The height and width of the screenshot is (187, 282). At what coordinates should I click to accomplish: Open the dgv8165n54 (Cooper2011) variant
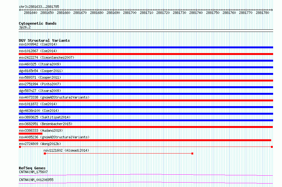click(x=41, y=71)
